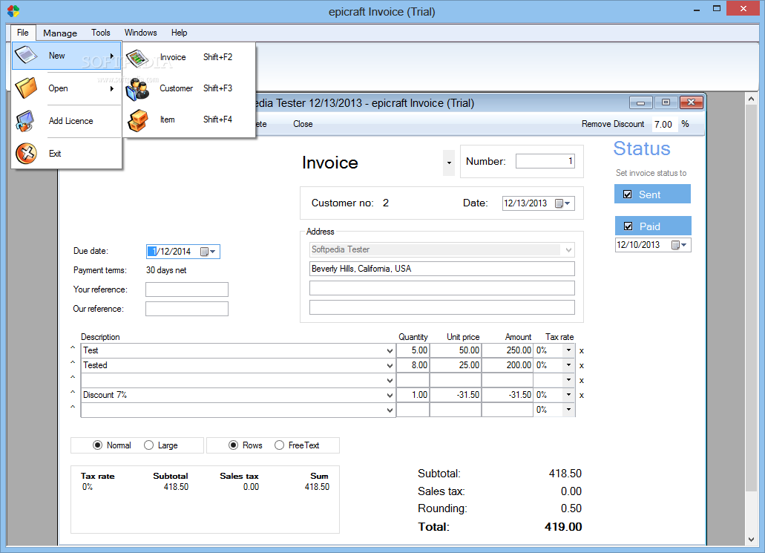Viewport: 765px width, 553px height.
Task: Open Tax rate dropdown on Test row
Action: pos(568,350)
